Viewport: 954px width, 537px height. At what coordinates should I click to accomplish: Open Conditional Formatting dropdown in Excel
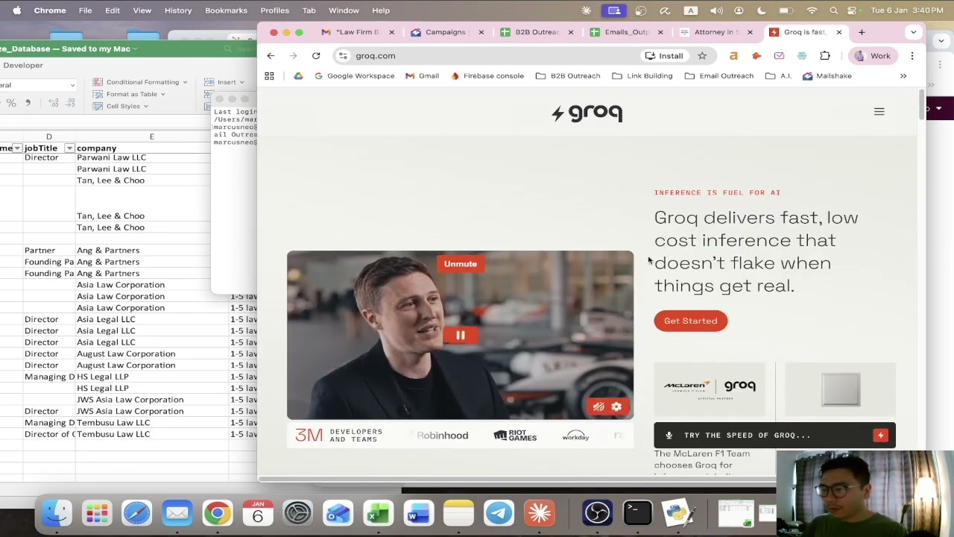pos(141,82)
